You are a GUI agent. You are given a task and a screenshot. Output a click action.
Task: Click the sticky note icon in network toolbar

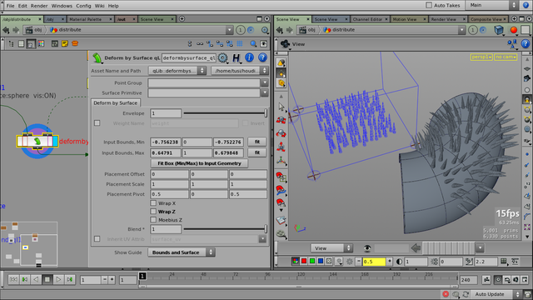pyautogui.click(x=65, y=43)
